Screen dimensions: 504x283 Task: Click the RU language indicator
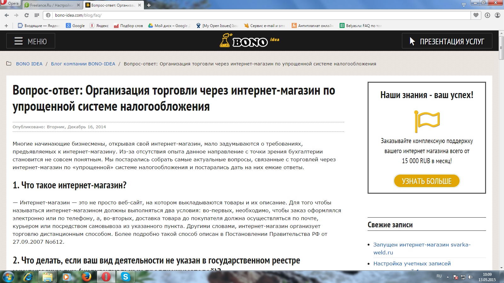point(439,276)
